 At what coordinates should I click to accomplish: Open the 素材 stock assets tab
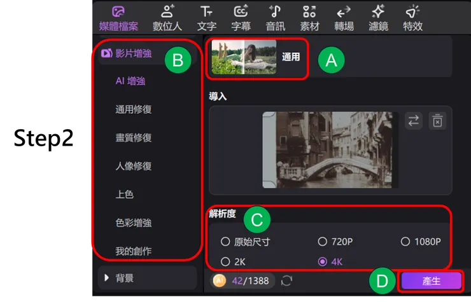pyautogui.click(x=309, y=18)
